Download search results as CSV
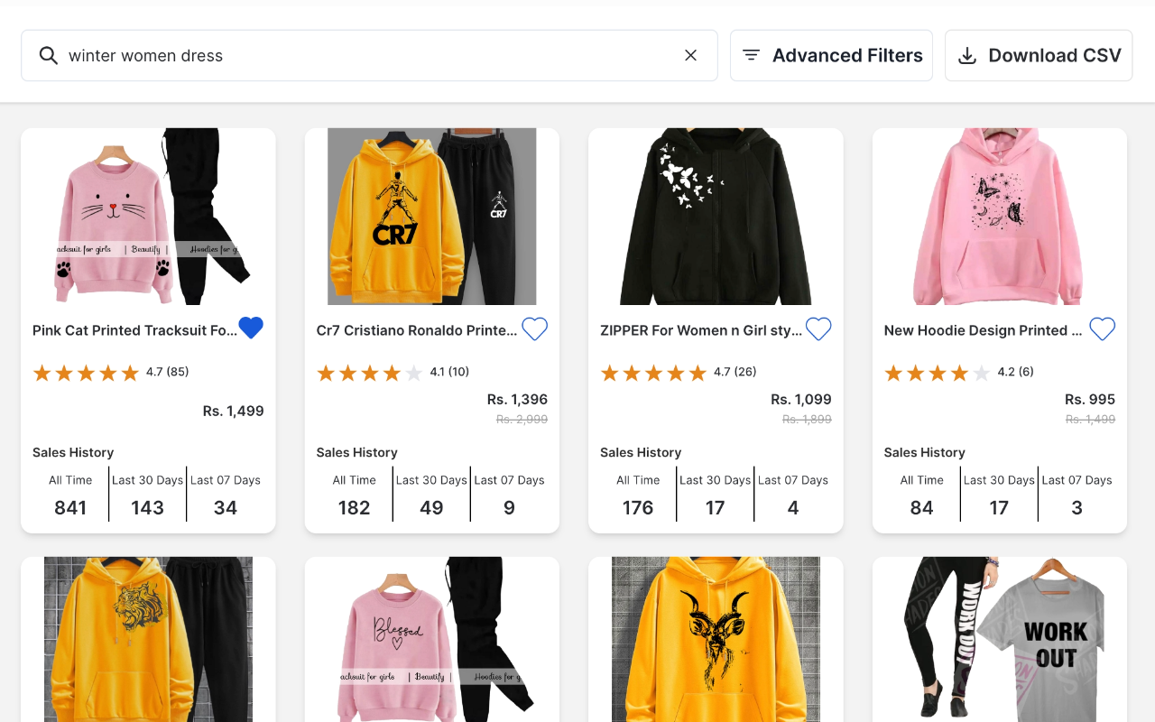 pyautogui.click(x=1038, y=55)
